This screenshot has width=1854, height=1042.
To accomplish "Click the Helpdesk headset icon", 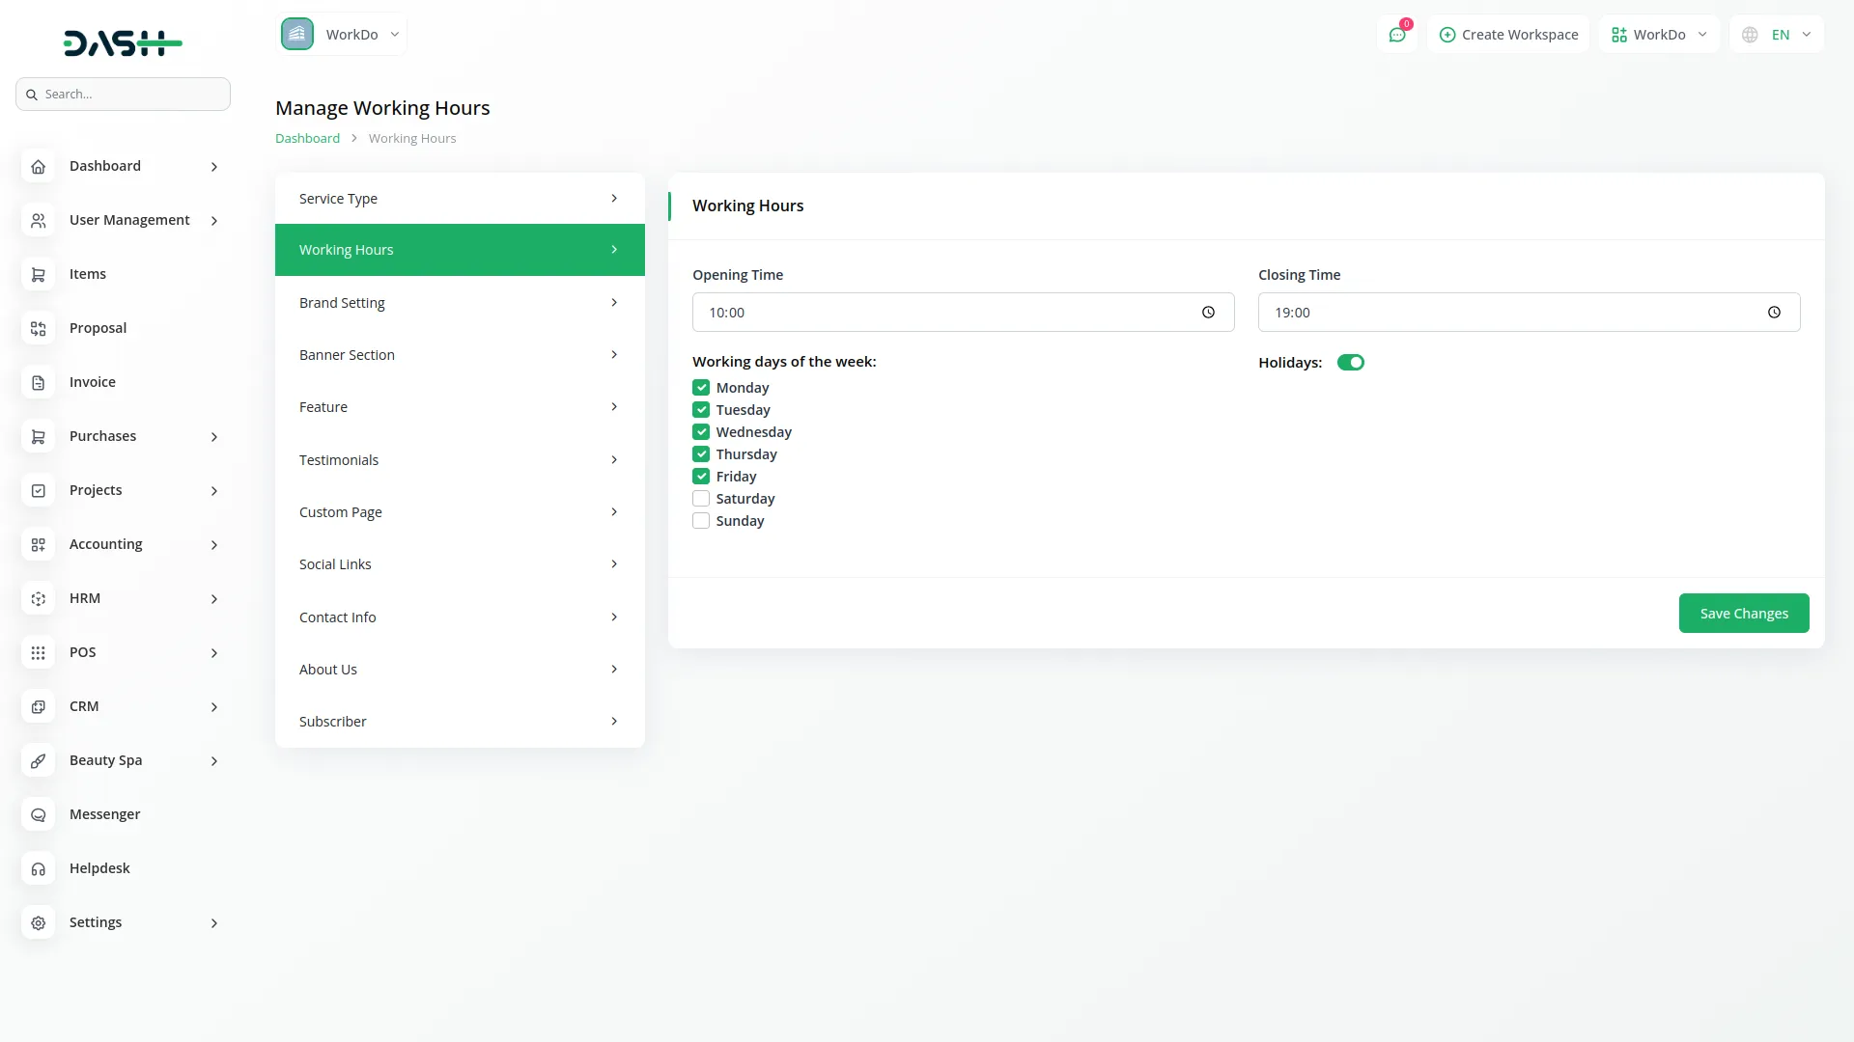I will pos(38,868).
